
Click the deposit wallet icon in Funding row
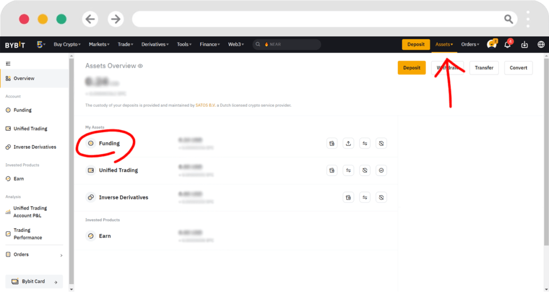(x=332, y=144)
